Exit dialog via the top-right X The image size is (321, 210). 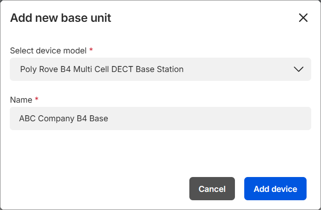[x=303, y=18]
